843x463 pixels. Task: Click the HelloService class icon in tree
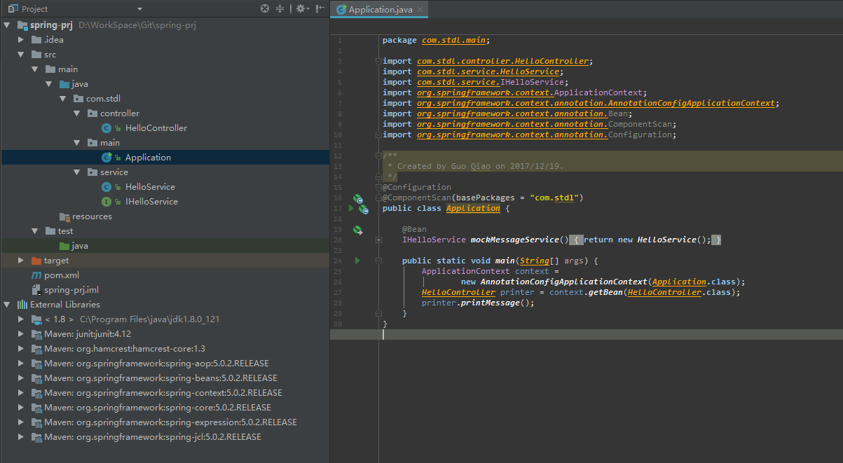point(106,187)
